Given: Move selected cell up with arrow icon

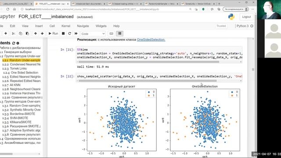Looking at the screenshot, I should 36,33.
